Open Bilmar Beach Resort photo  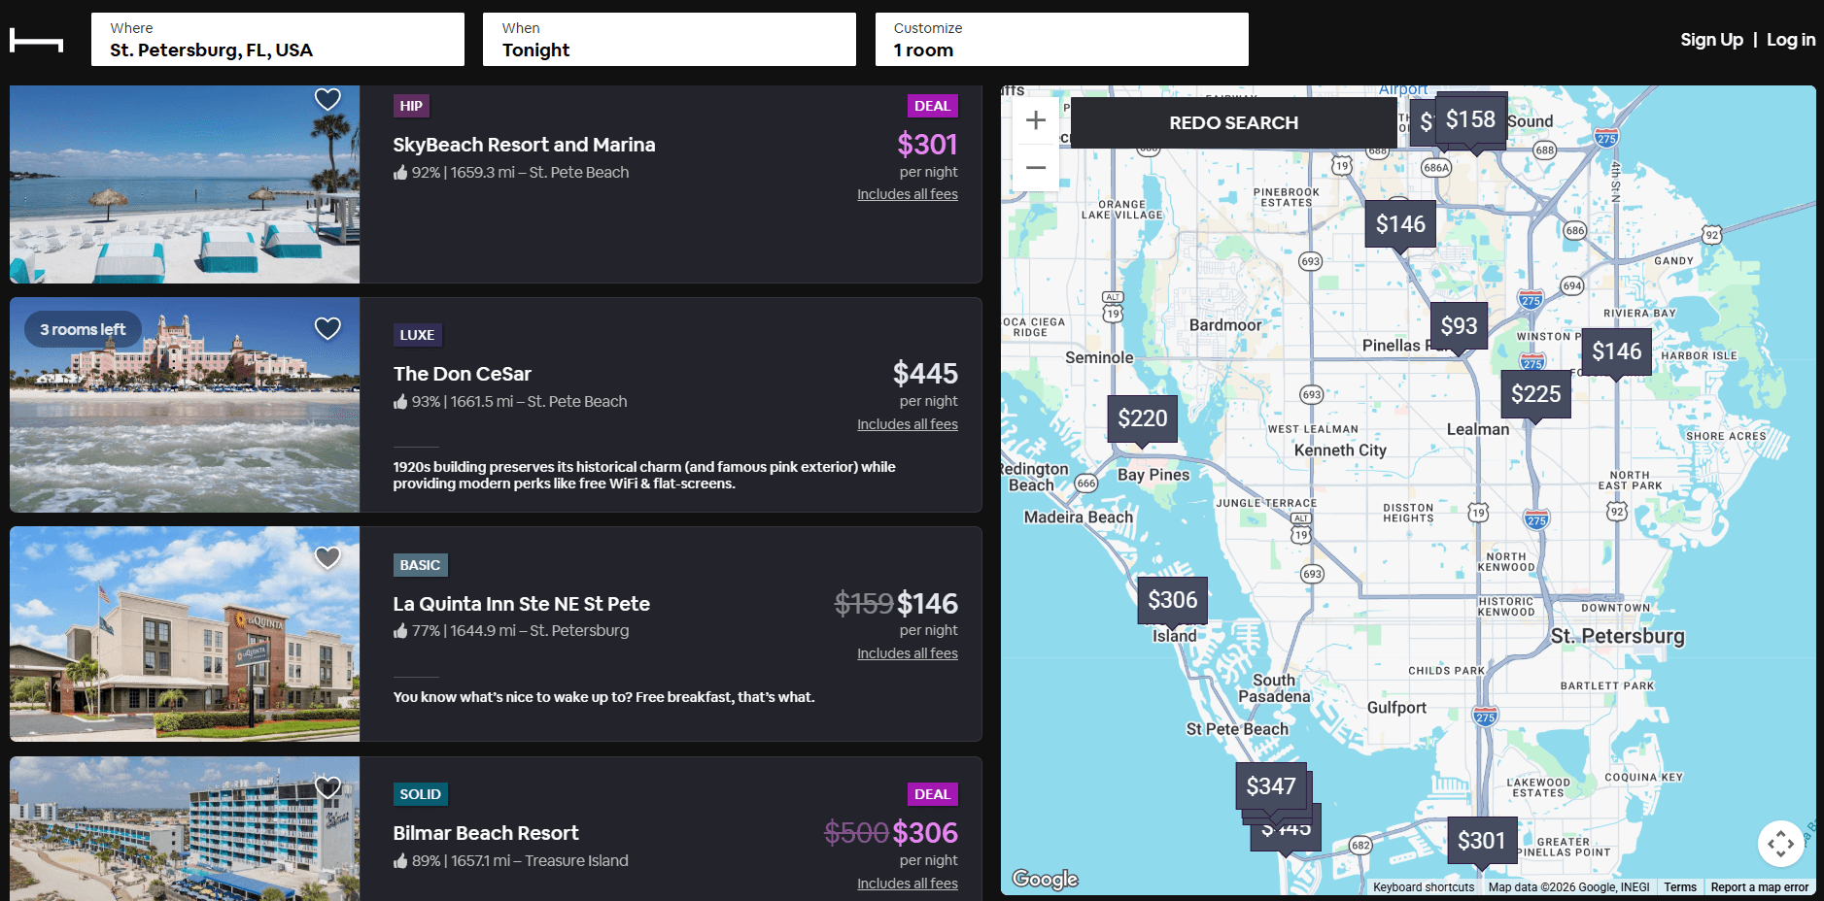point(185,829)
